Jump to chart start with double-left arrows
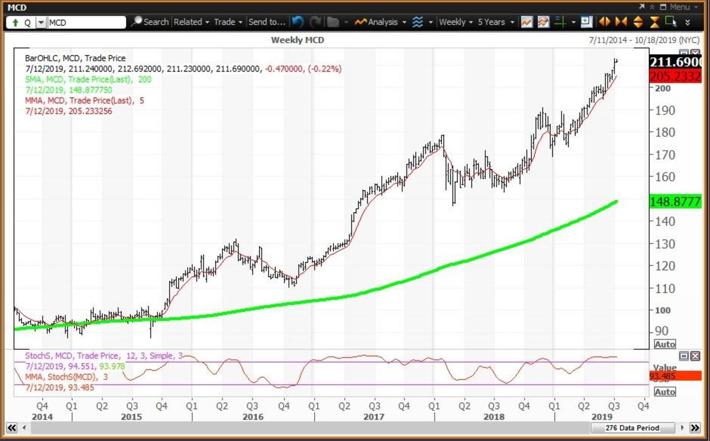This screenshot has width=710, height=441. pyautogui.click(x=11, y=428)
